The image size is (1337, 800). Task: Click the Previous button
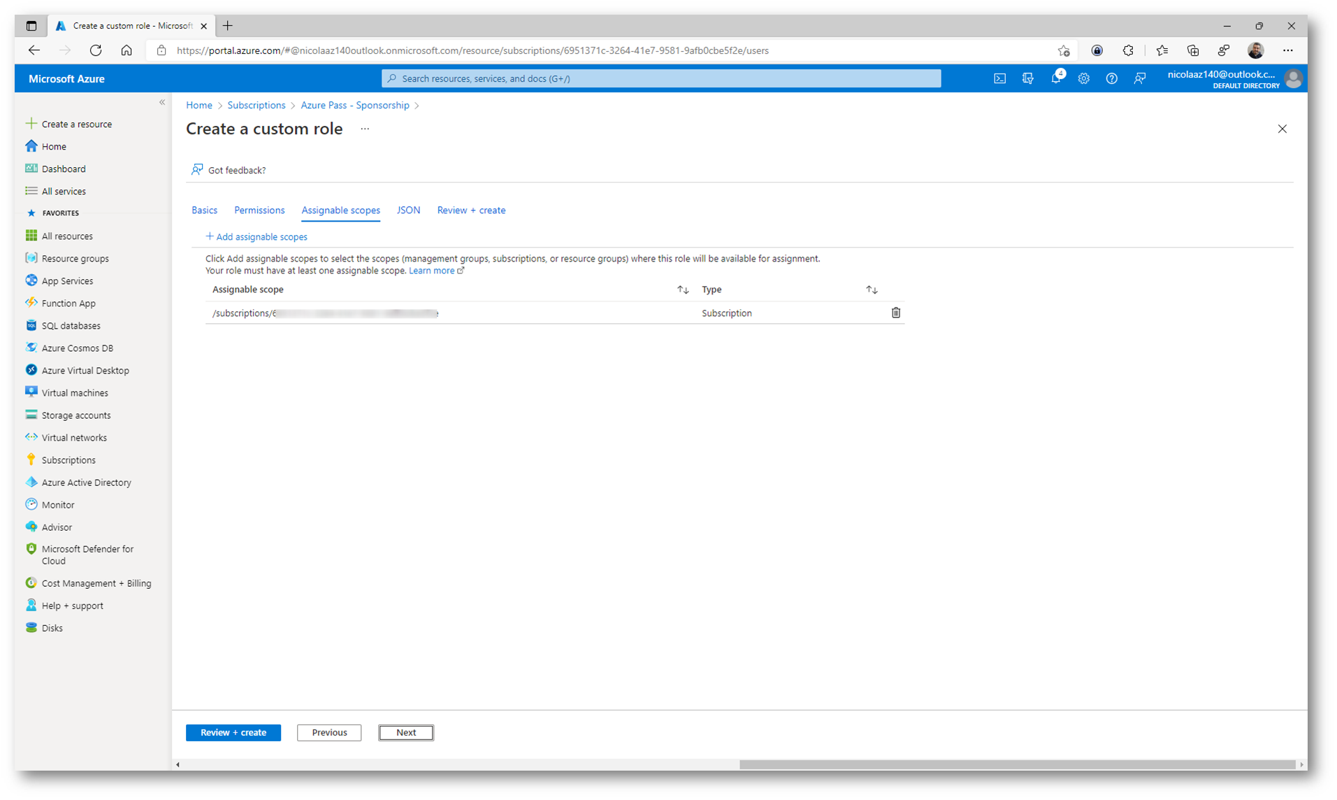click(x=329, y=732)
